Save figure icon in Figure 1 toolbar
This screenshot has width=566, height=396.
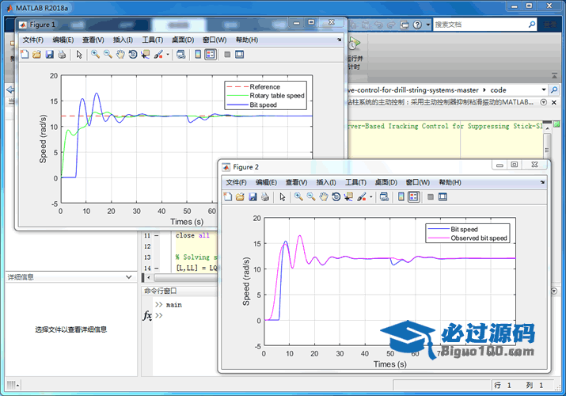pyautogui.click(x=49, y=55)
